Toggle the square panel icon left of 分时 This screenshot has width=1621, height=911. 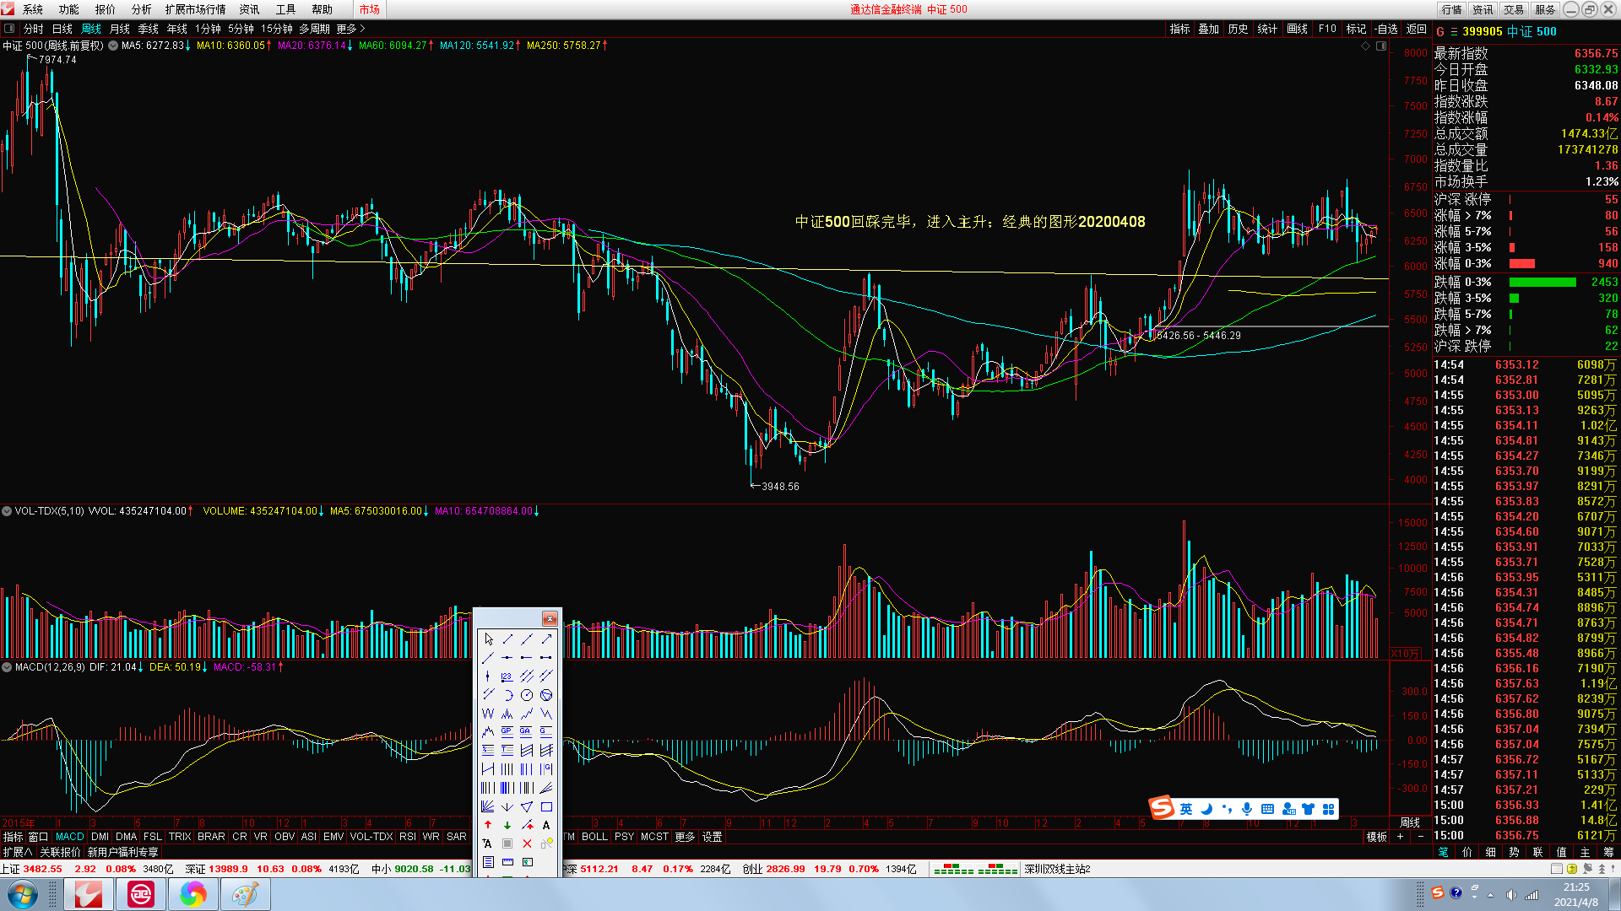coord(9,29)
